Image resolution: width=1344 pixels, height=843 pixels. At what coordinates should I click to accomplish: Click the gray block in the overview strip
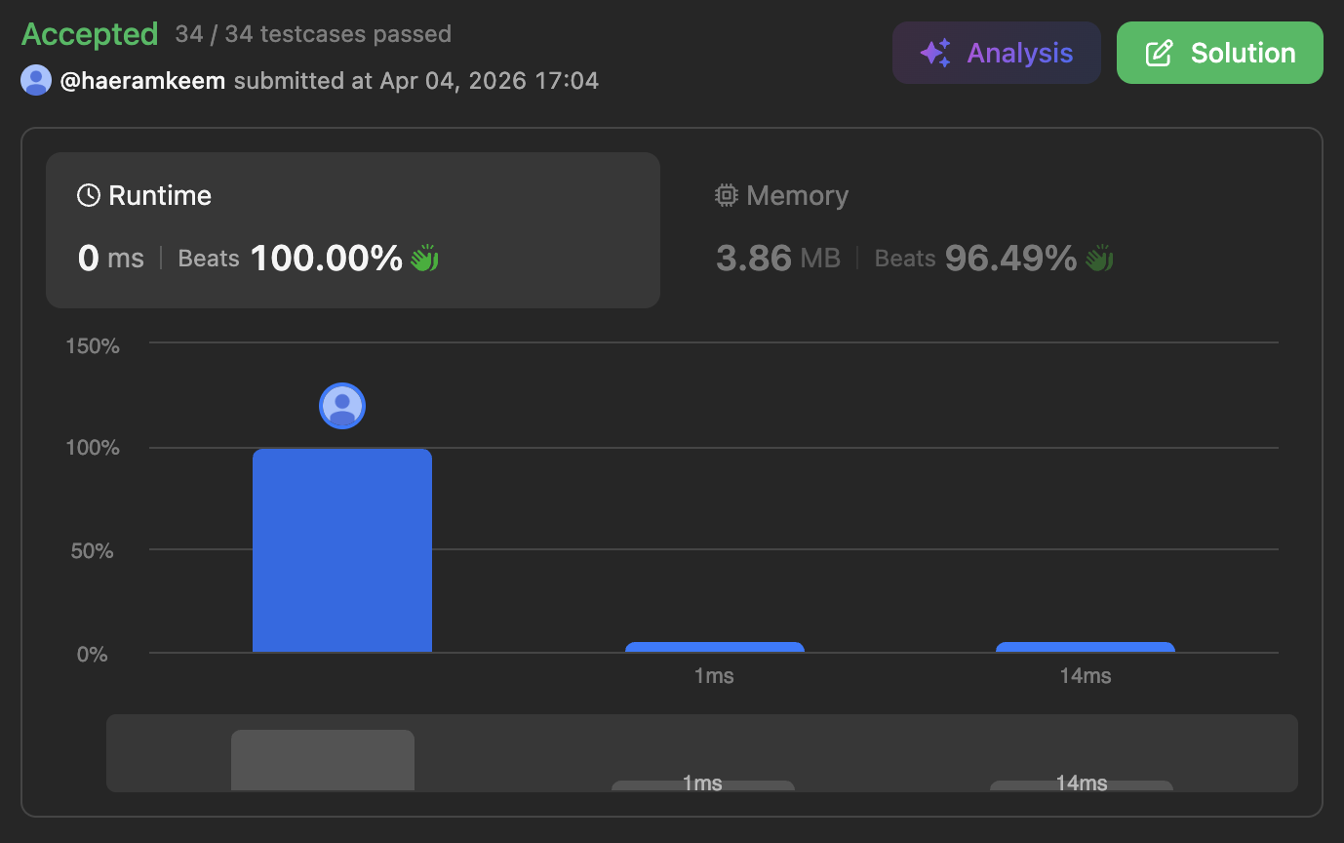click(x=323, y=760)
